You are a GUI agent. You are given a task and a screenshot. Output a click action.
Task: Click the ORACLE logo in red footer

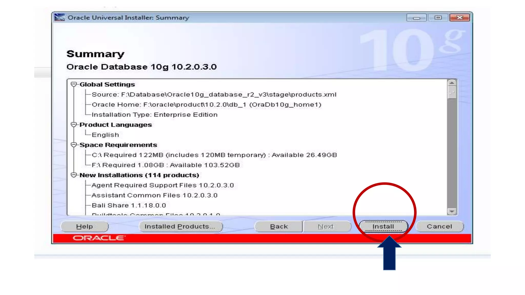click(99, 238)
